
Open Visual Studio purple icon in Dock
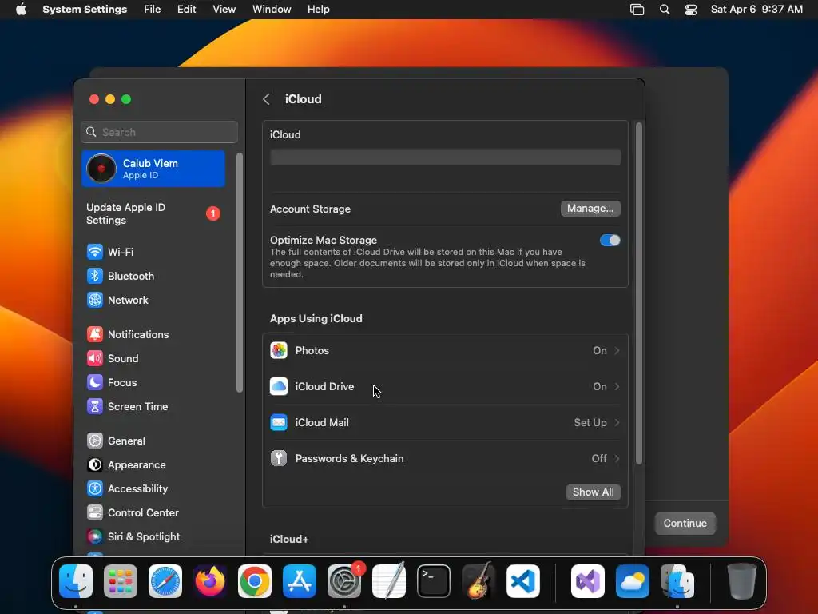coord(588,581)
